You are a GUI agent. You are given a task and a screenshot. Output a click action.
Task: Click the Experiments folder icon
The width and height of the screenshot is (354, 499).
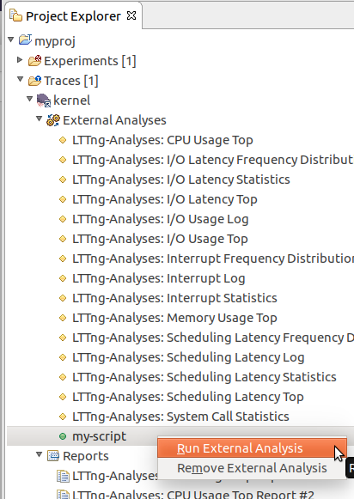point(34,60)
